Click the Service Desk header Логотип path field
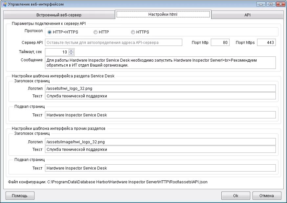This screenshot has width=287, height=203. 160,88
